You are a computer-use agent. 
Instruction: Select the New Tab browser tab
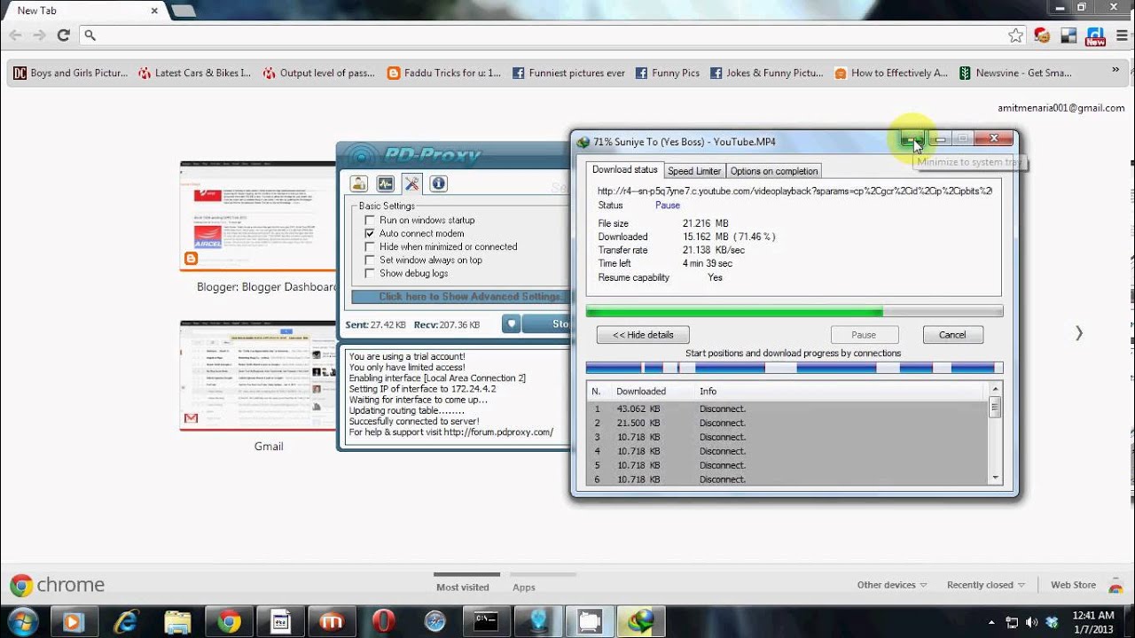[x=82, y=11]
